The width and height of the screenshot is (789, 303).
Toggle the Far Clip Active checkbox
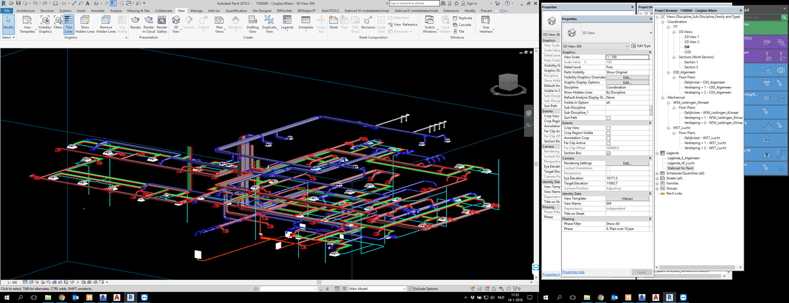tap(609, 143)
